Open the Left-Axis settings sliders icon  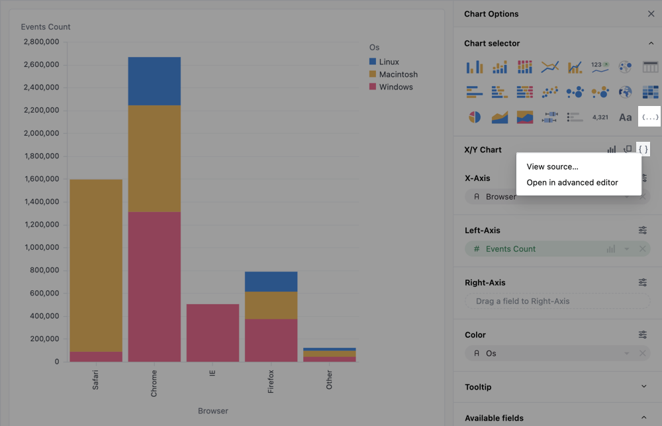pos(642,230)
